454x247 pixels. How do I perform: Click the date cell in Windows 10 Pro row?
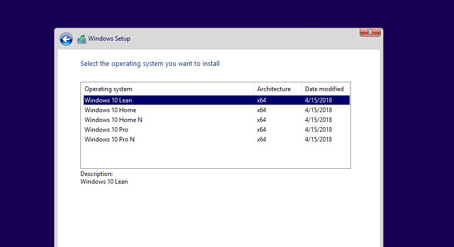pyautogui.click(x=318, y=130)
